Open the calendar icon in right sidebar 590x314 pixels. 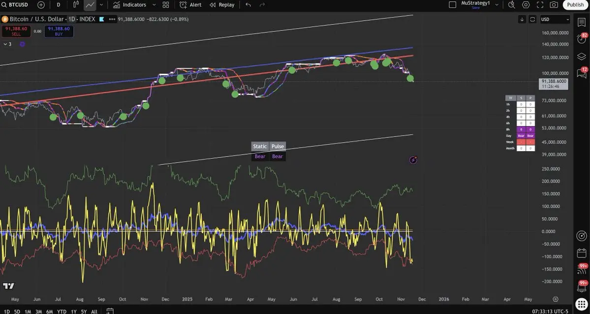click(x=582, y=252)
